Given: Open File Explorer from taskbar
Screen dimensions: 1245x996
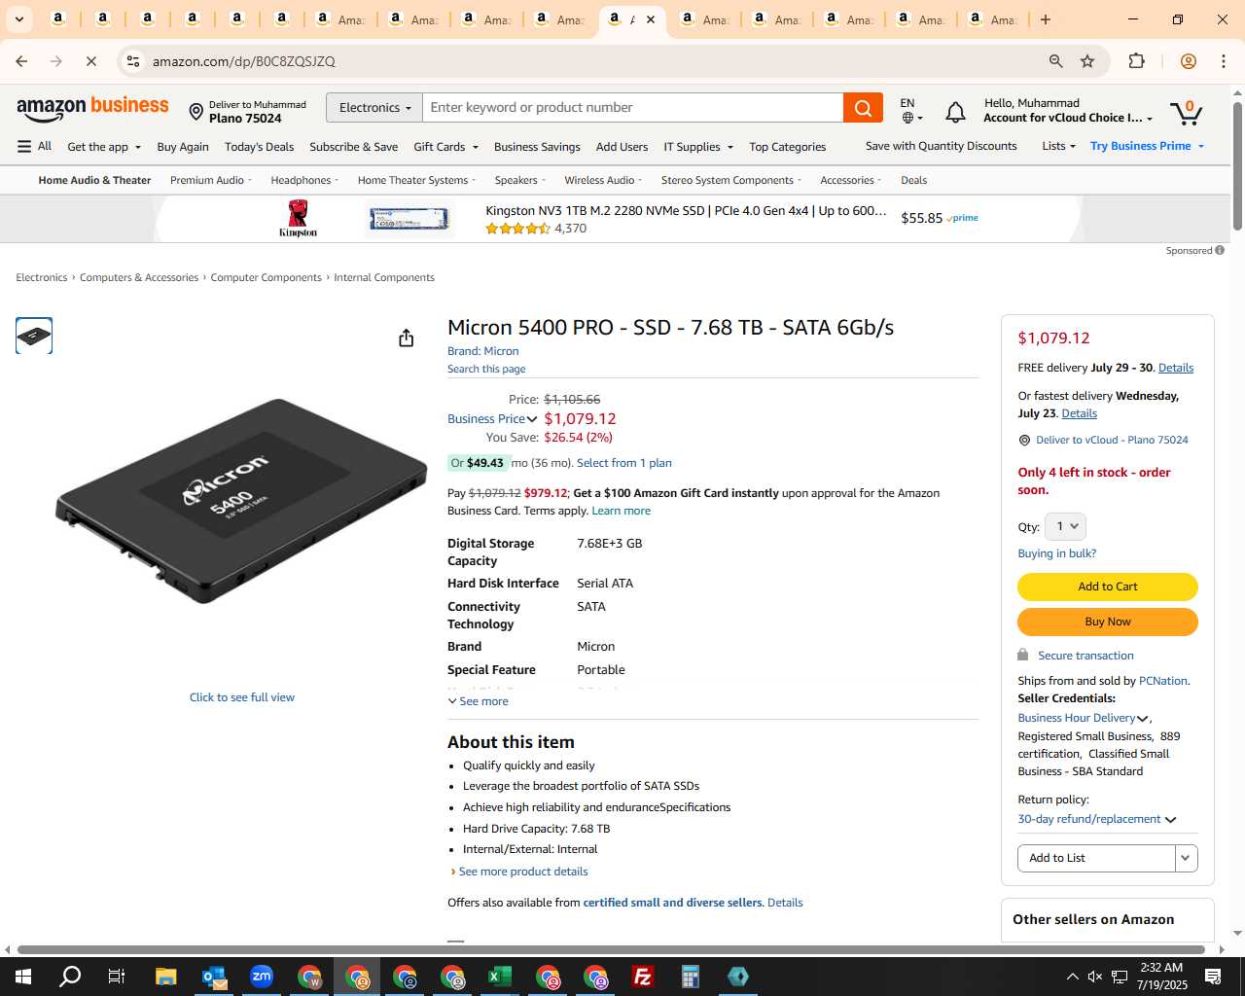Looking at the screenshot, I should (165, 977).
